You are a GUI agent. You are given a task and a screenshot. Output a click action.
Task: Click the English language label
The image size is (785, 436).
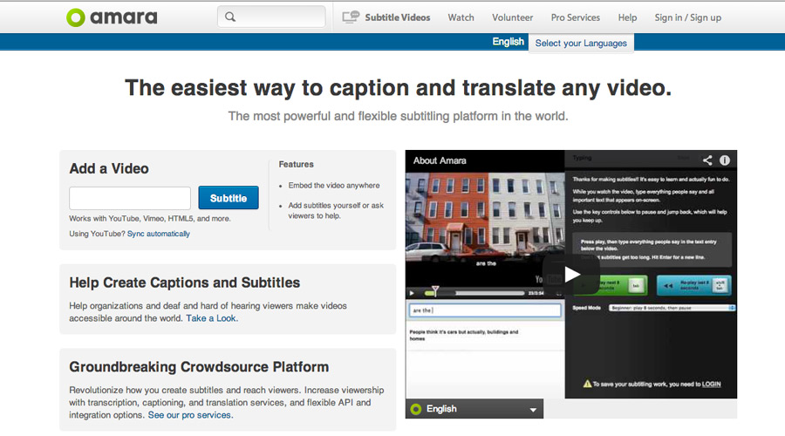tap(508, 42)
